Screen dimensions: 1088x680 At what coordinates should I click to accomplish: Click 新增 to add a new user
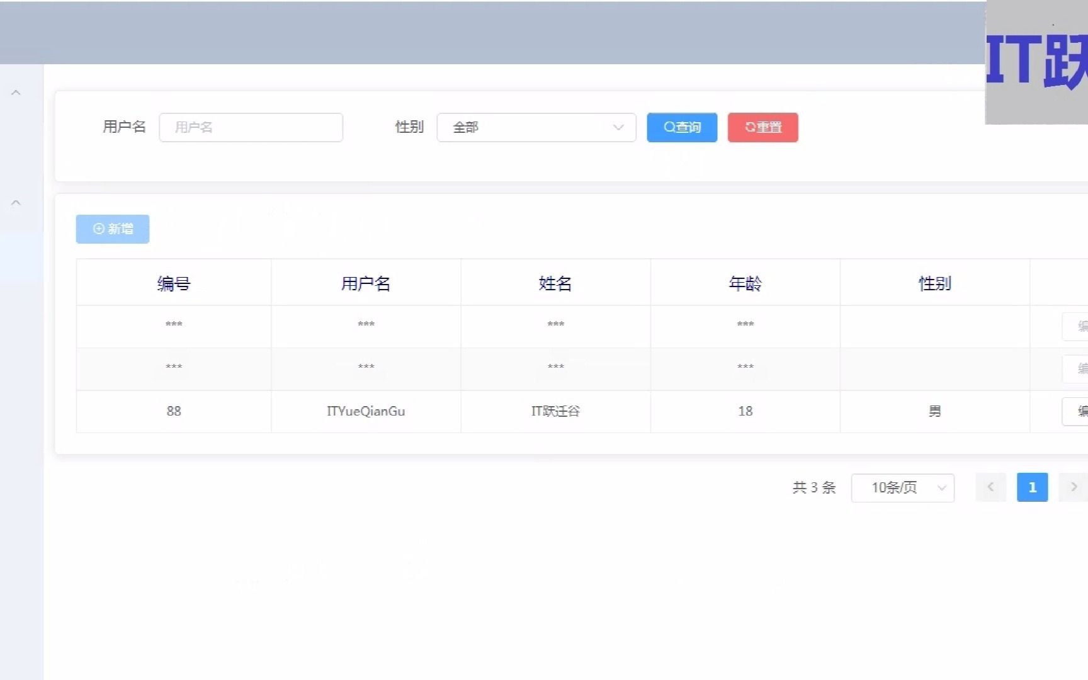click(x=112, y=229)
